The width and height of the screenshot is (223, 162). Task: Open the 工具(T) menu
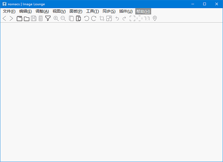pos(92,11)
